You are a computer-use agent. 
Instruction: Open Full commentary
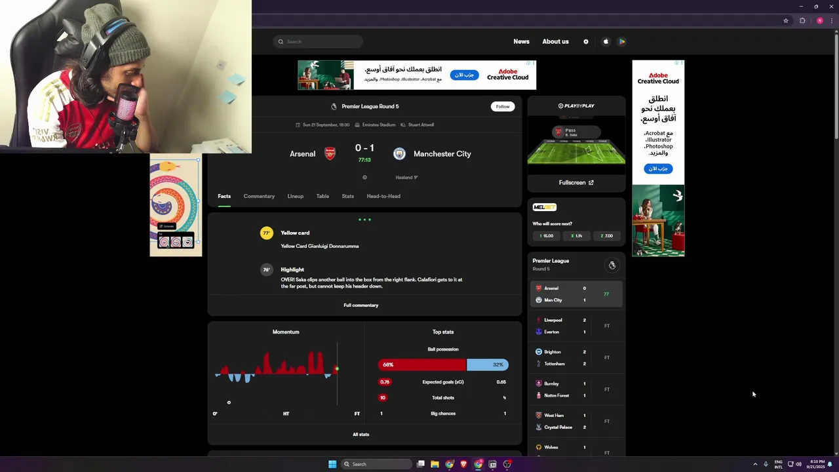point(361,305)
